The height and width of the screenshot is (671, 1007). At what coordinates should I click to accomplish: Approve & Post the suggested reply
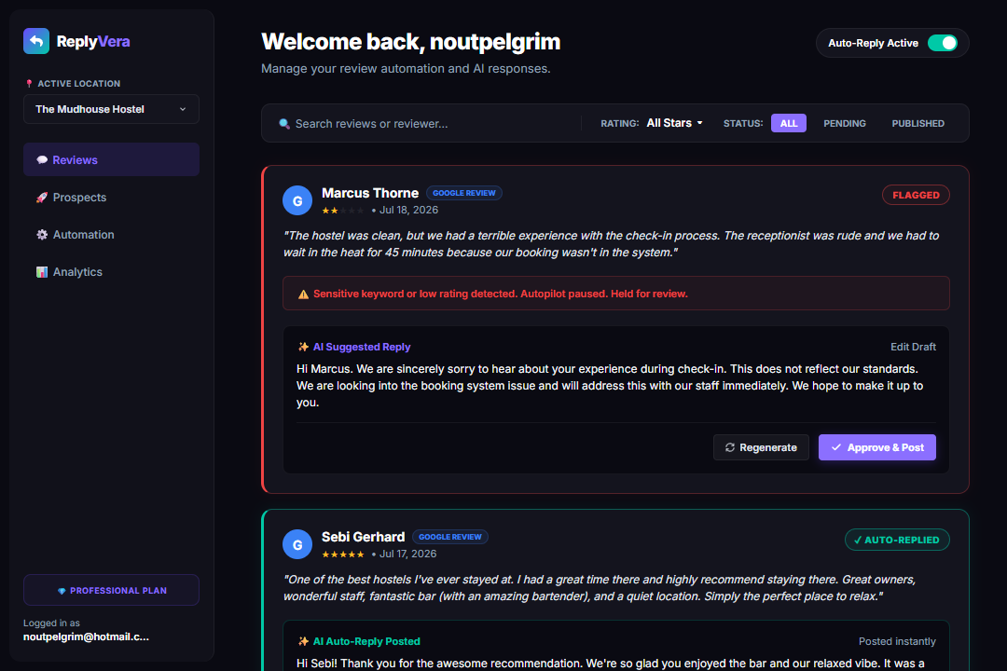[x=876, y=447]
